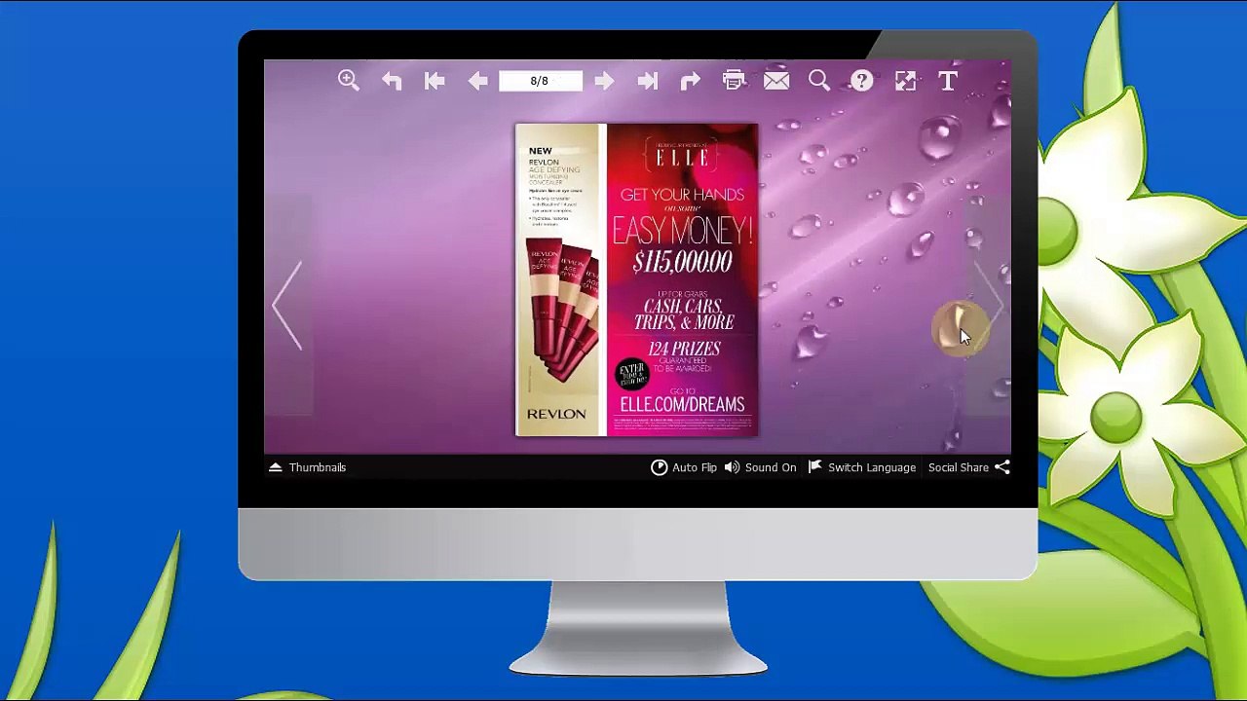This screenshot has width=1247, height=701.
Task: Click the ELLE Easy Money page
Action: click(x=682, y=279)
